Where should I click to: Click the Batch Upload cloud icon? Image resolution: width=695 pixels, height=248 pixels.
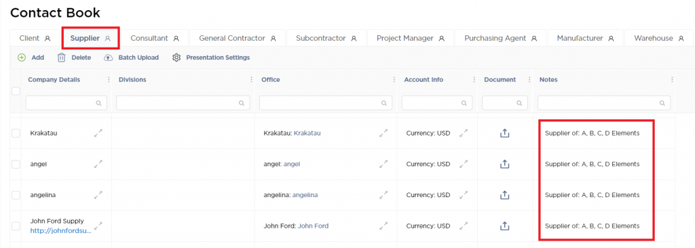(x=108, y=58)
